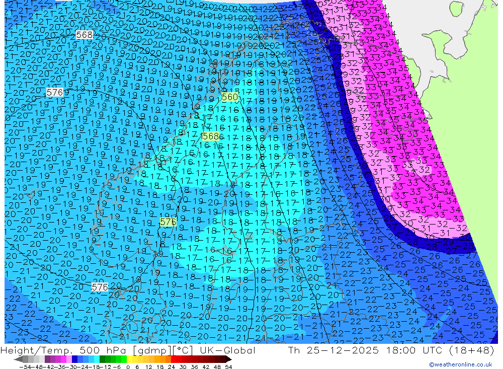Click the 54 legend value
This screenshot has width=503, height=369.
[x=228, y=367]
